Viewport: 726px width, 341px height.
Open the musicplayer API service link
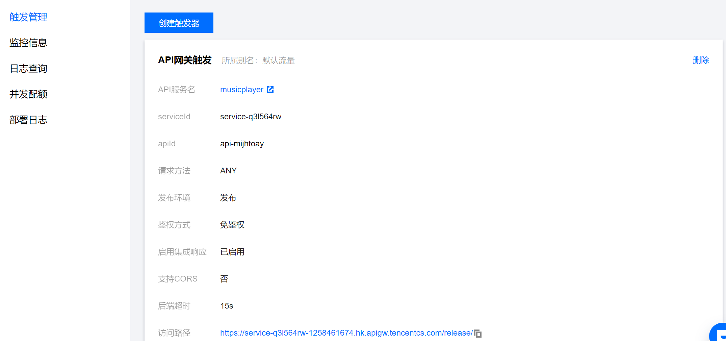(x=242, y=90)
